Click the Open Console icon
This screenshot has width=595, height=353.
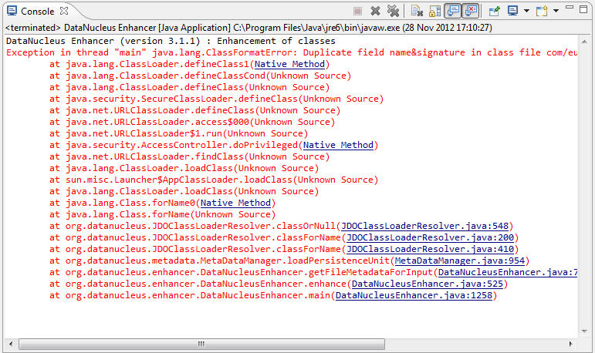click(541, 11)
